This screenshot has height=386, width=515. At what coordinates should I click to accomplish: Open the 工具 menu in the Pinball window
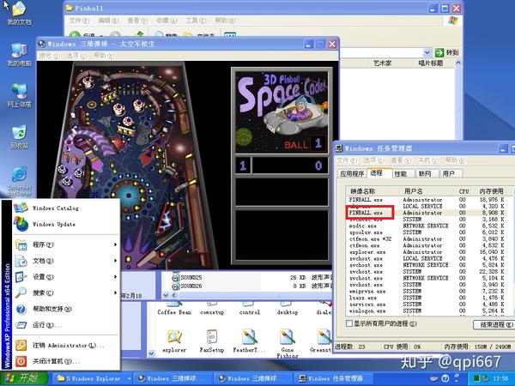tap(196, 21)
